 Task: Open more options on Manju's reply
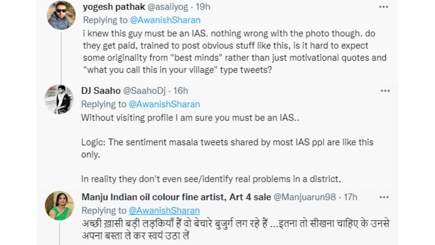tap(384, 197)
